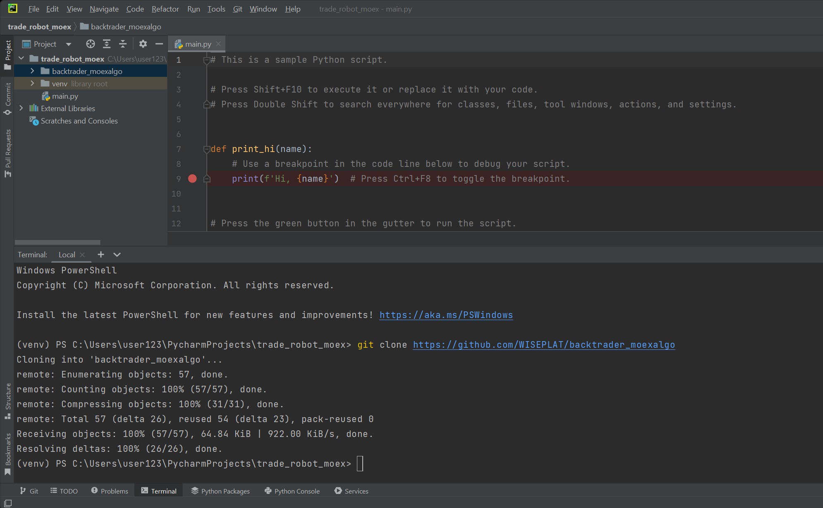The image size is (823, 508).
Task: Toggle the breakpoint on line 9
Action: tap(193, 178)
